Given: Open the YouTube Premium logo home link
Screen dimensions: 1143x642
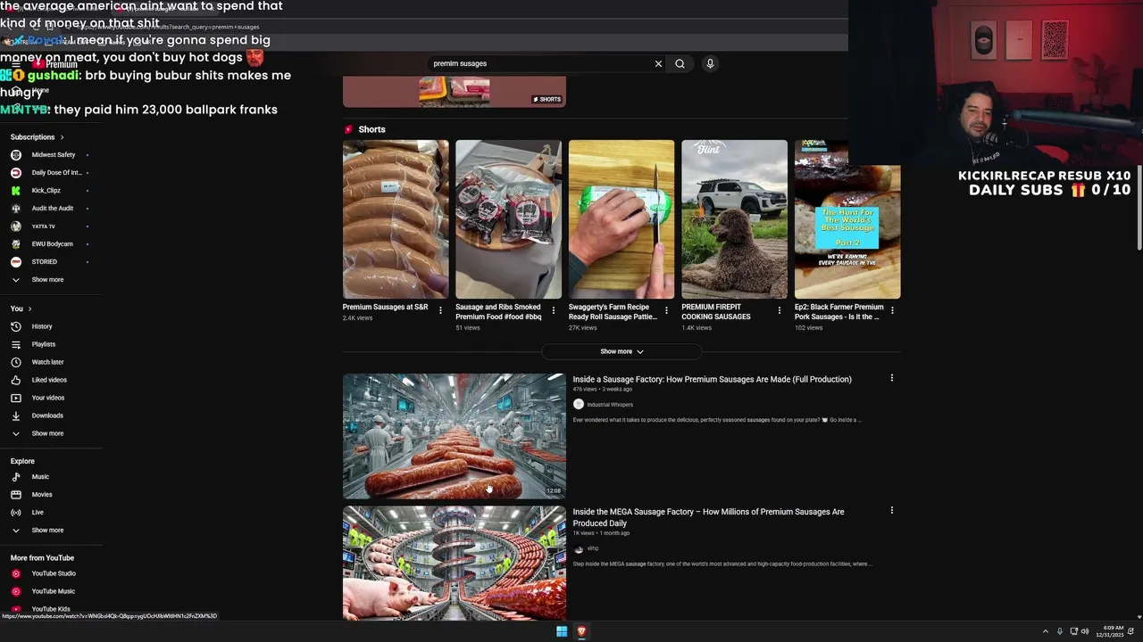Looking at the screenshot, I should pyautogui.click(x=55, y=64).
